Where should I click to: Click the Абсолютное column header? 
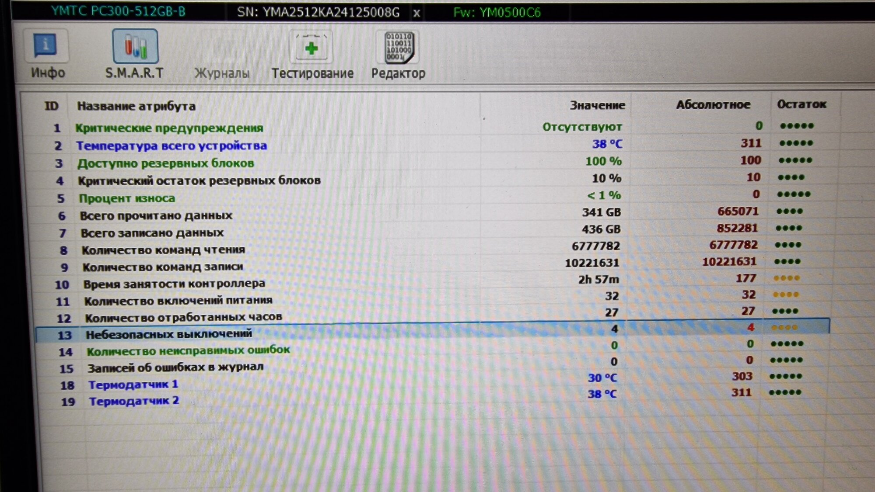(x=713, y=105)
